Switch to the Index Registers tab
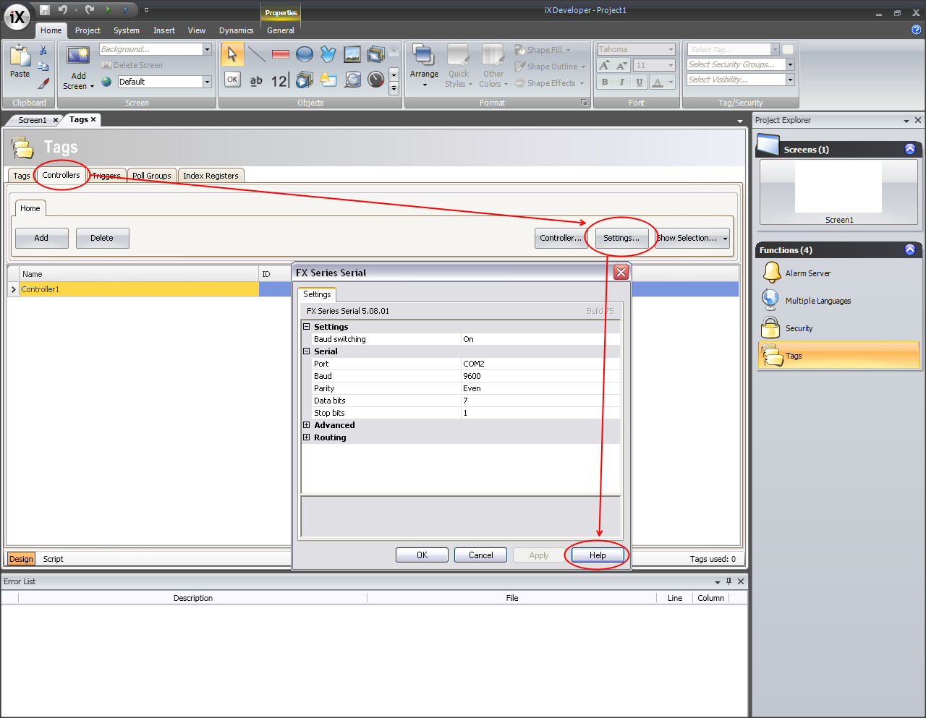This screenshot has width=926, height=718. click(211, 176)
